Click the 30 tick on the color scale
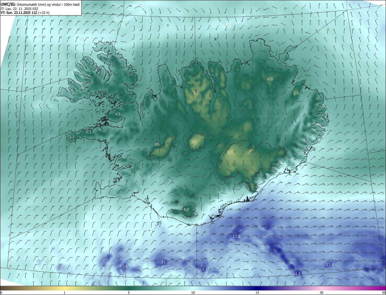This screenshot has height=295, width=386. pos(321,293)
